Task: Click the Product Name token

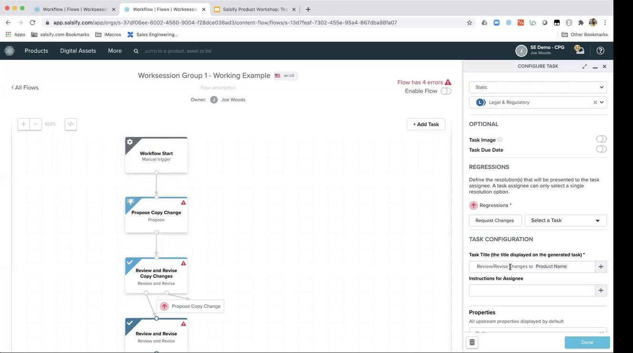Action: 551,266
